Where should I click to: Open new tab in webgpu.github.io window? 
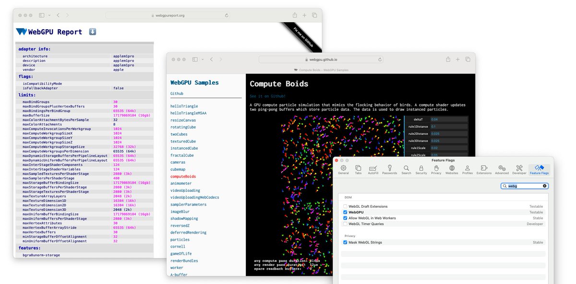click(458, 59)
